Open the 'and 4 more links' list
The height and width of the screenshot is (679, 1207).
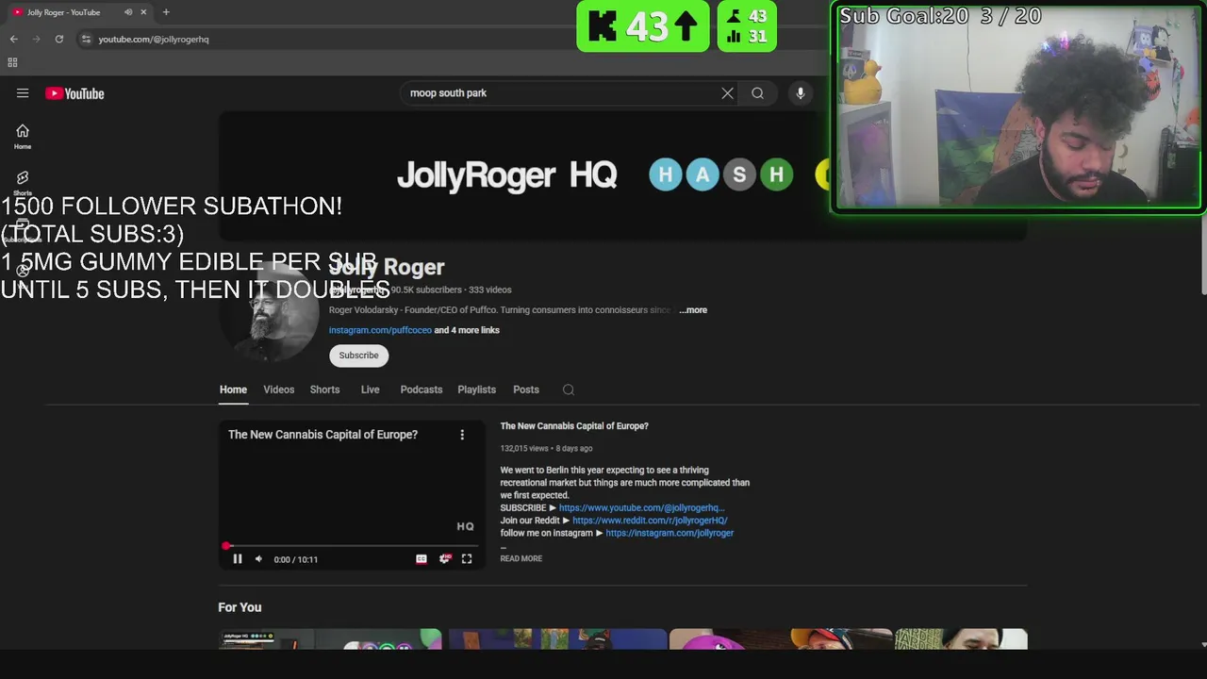coord(467,330)
